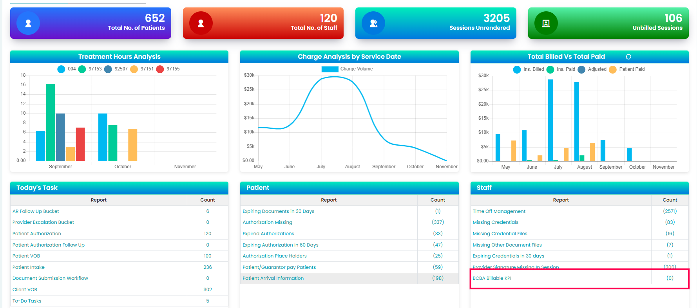This screenshot has height=308, width=697.
Task: Toggle the Ins. Billed legend swatch
Action: 517,70
